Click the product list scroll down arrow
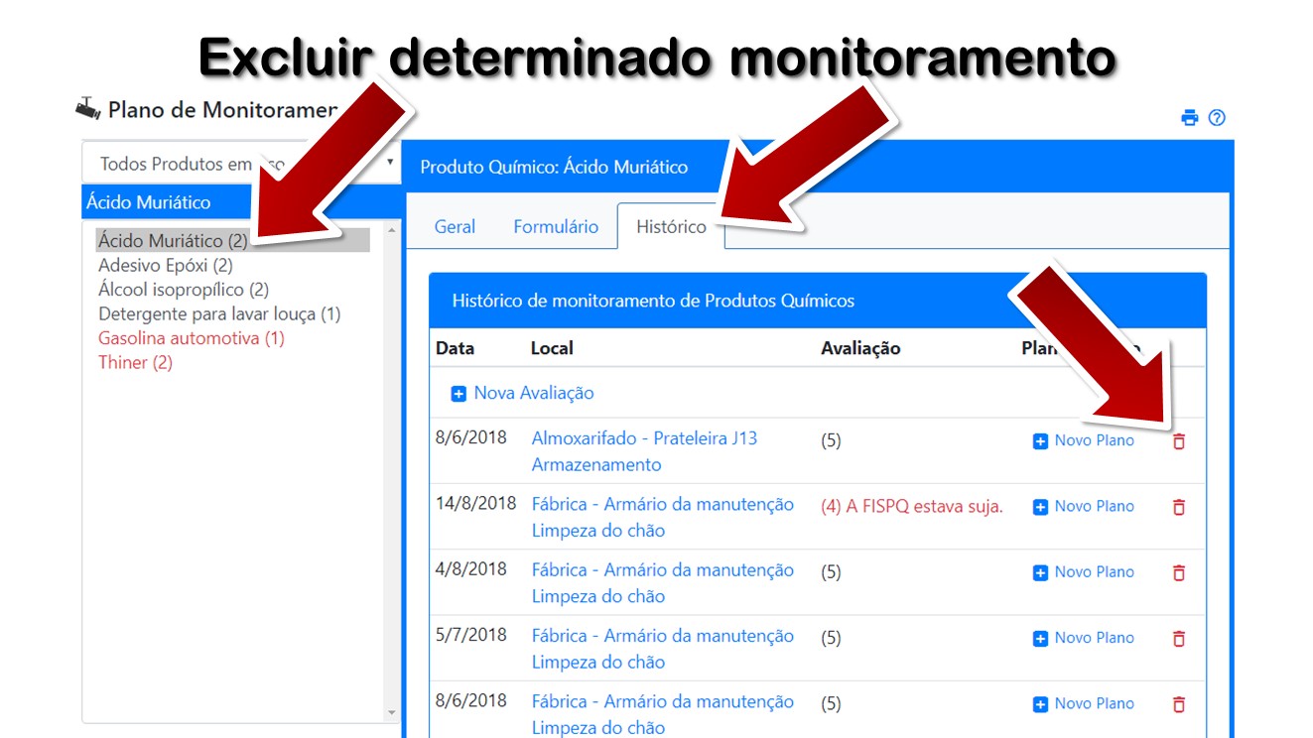 pyautogui.click(x=391, y=712)
